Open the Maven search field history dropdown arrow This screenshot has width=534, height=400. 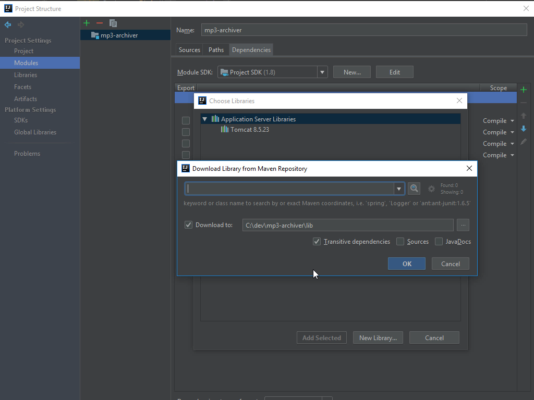coord(399,189)
